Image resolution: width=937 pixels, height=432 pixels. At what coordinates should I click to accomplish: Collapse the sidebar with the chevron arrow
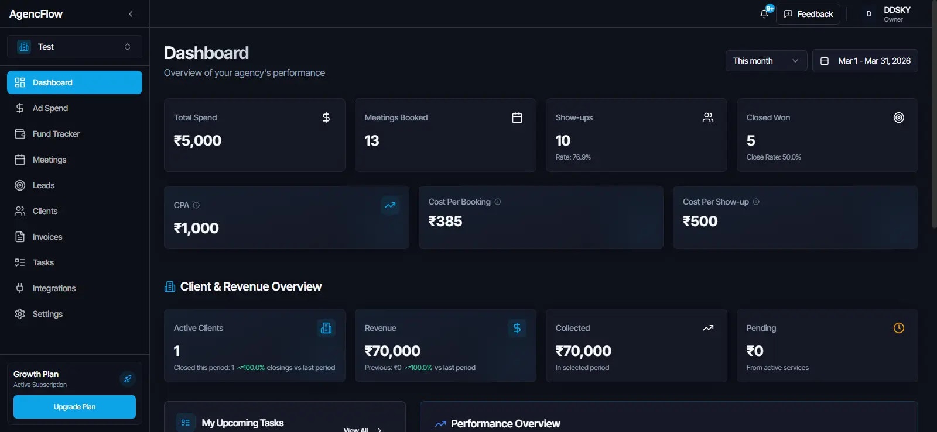[x=131, y=14]
